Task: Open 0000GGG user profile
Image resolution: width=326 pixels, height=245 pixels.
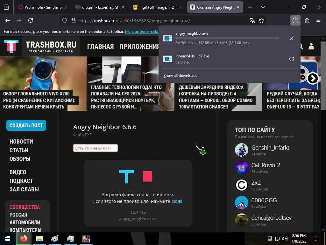Action: (264, 200)
